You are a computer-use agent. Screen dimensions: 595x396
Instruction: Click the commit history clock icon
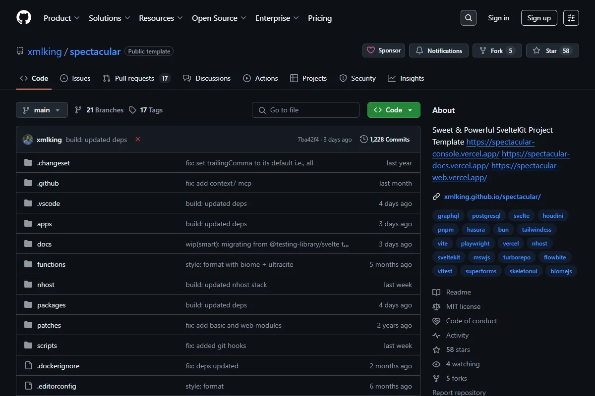coord(364,140)
